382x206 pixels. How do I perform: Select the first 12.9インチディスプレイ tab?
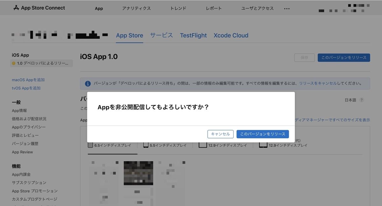coord(223,145)
